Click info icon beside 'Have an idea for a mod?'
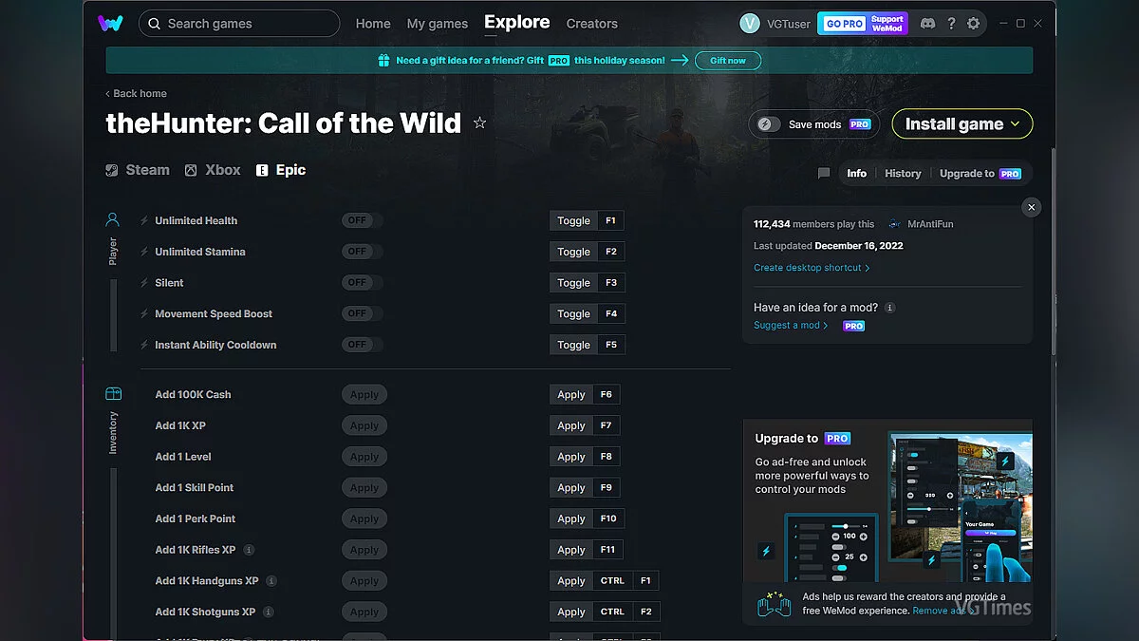This screenshot has width=1139, height=641. pyautogui.click(x=889, y=308)
